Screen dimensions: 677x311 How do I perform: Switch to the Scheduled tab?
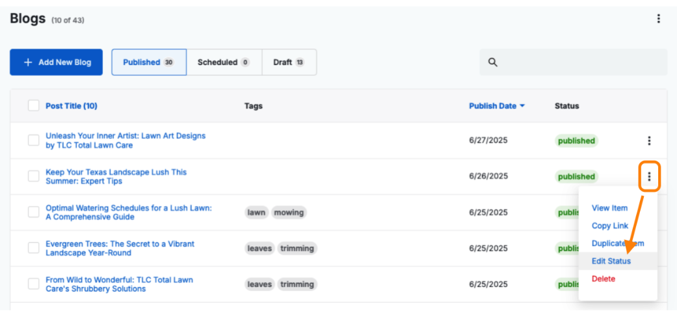coord(224,62)
